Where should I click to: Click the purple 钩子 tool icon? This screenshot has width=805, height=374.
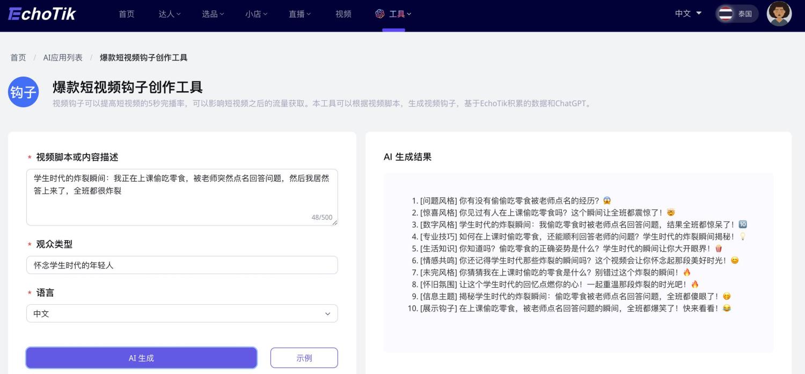pyautogui.click(x=23, y=92)
